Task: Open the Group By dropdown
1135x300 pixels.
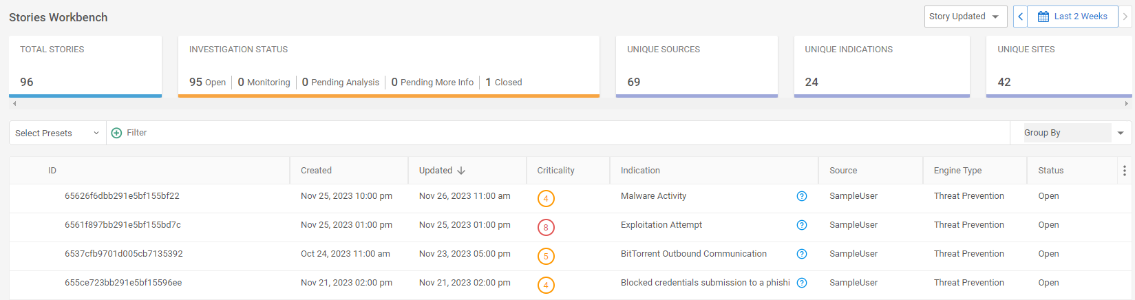Action: (1070, 133)
